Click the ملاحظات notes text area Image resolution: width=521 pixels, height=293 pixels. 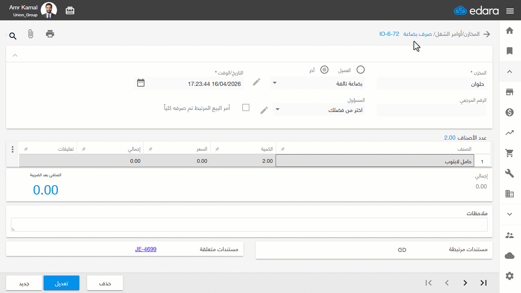coord(249,225)
